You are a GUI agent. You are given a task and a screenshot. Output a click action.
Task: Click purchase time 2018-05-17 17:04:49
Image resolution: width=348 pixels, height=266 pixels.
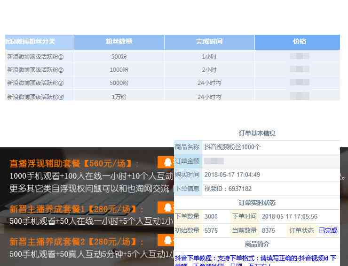tap(232, 175)
